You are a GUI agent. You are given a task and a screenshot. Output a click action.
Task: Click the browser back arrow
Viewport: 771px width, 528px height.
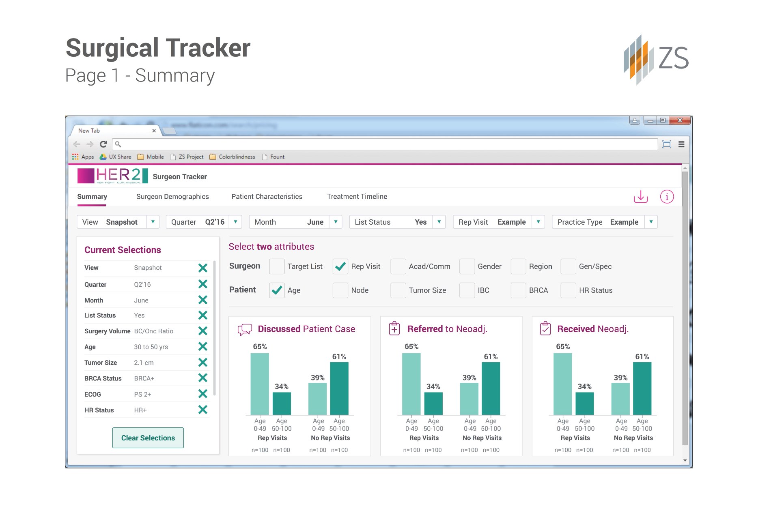pyautogui.click(x=77, y=144)
